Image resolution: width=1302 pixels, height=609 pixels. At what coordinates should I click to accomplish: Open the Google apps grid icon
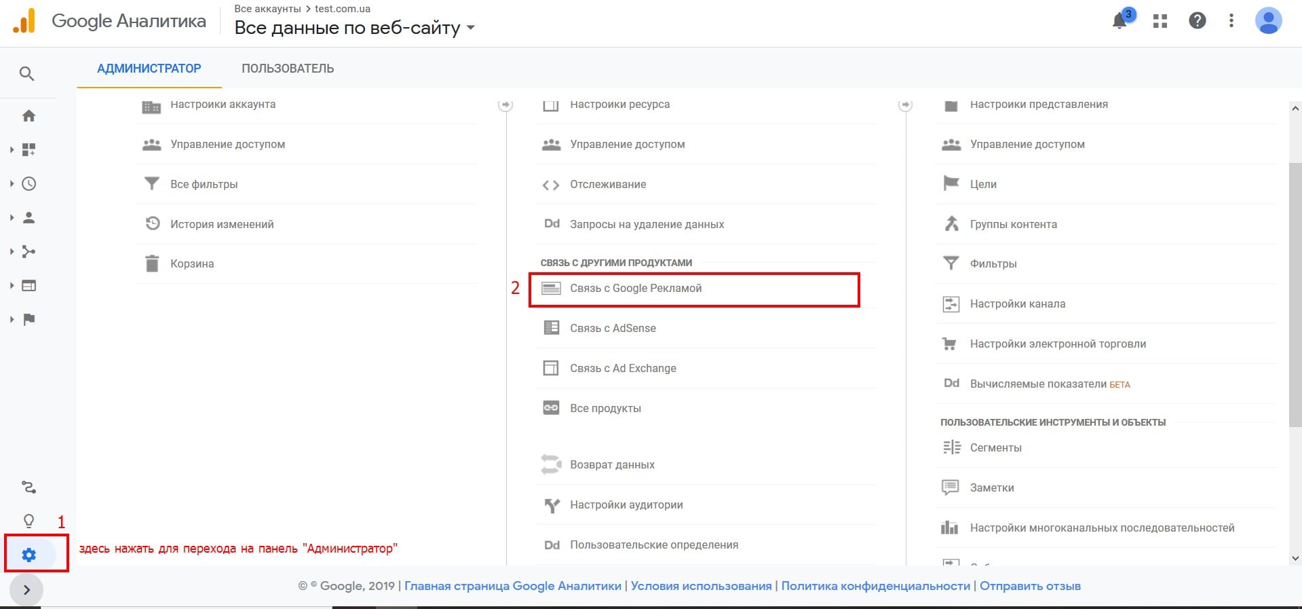point(1160,21)
